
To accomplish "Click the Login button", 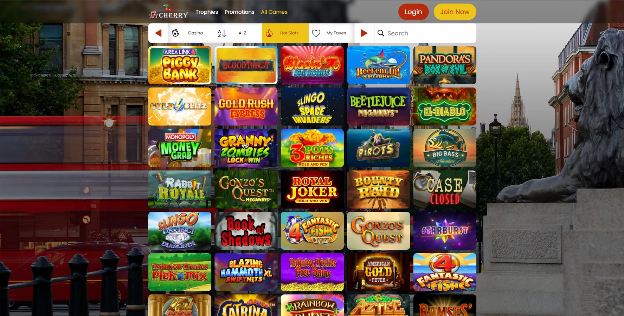I will 413,12.
